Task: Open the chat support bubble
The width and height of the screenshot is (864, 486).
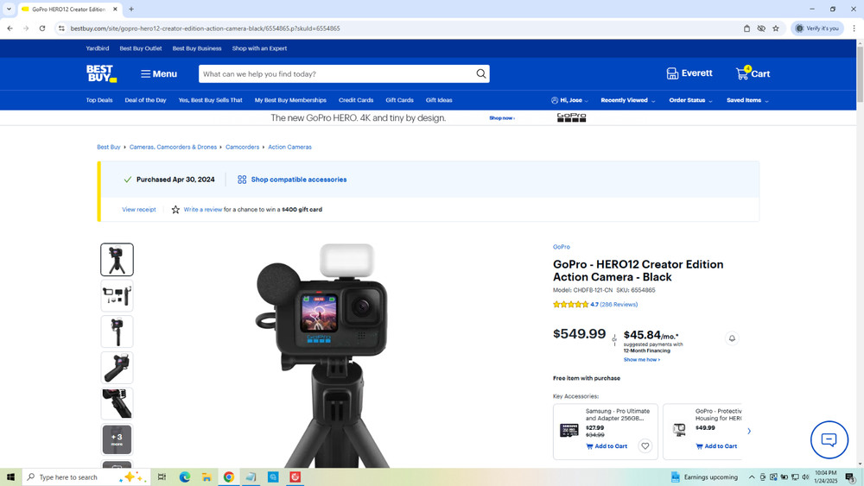Action: point(829,439)
